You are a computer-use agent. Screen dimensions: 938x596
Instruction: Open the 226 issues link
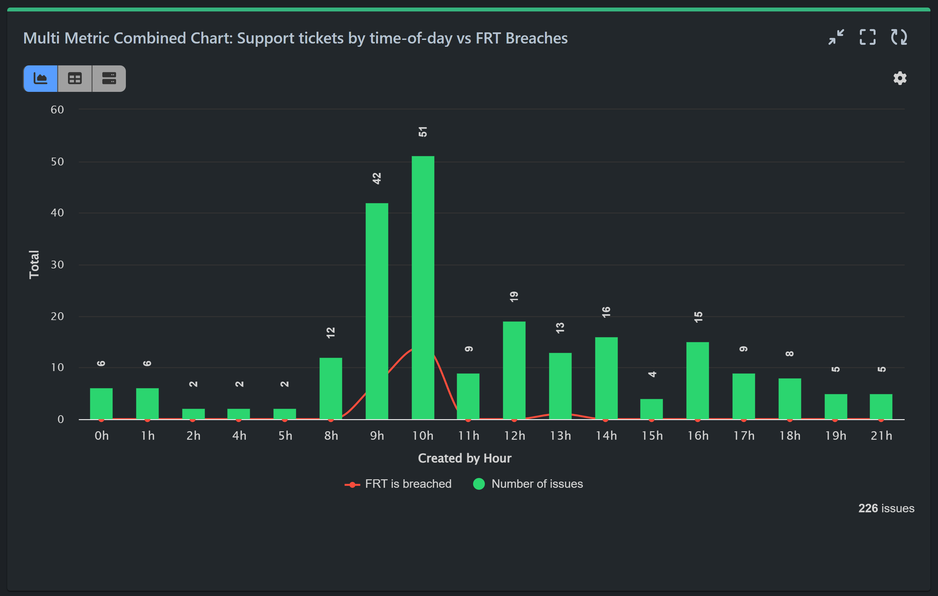click(x=886, y=508)
